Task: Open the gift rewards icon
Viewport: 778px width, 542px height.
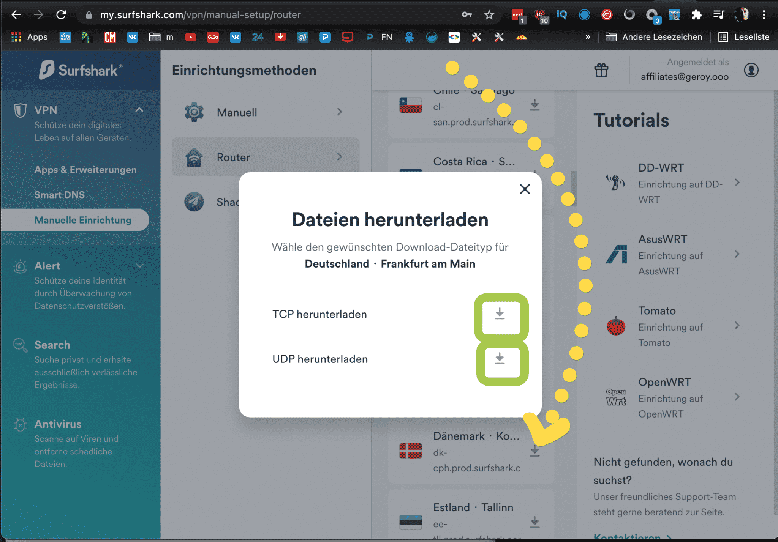Action: click(601, 70)
